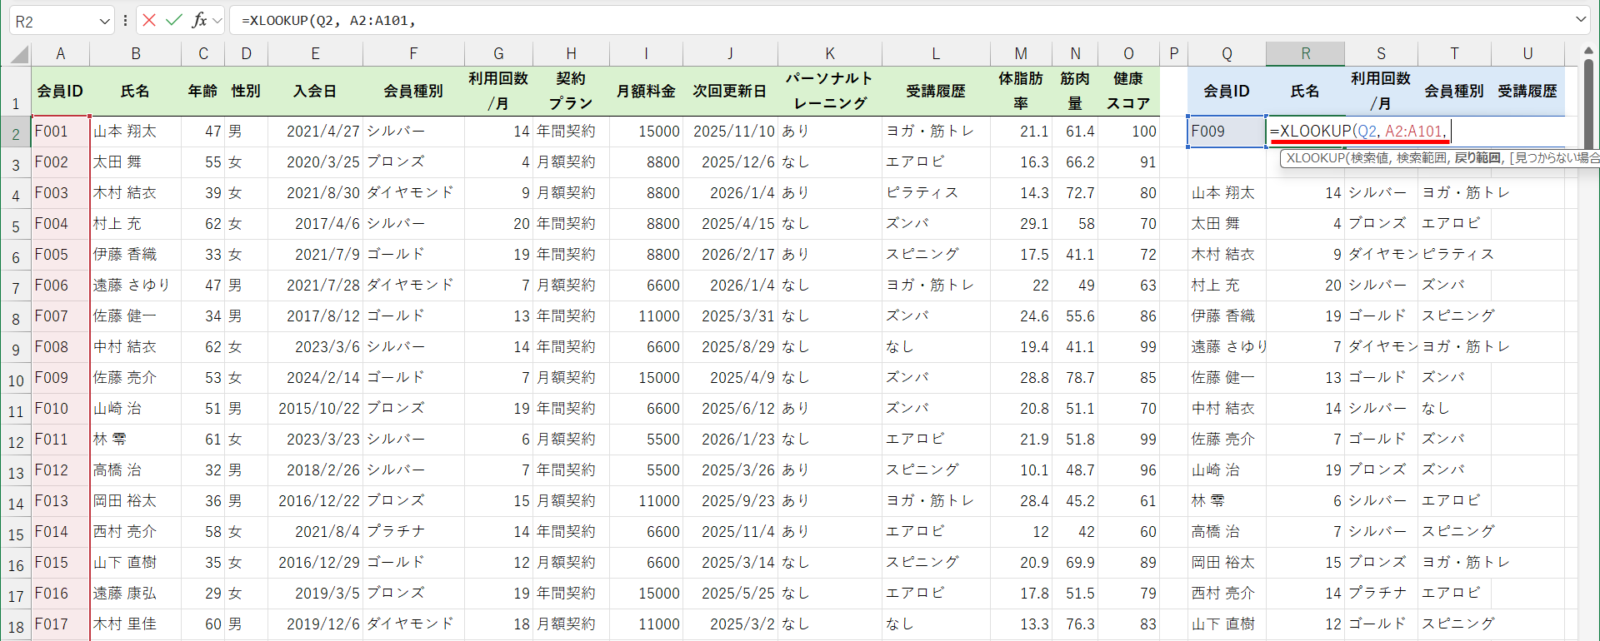Expand the formula bar with the chevron
The height and width of the screenshot is (641, 1600).
point(1581,19)
